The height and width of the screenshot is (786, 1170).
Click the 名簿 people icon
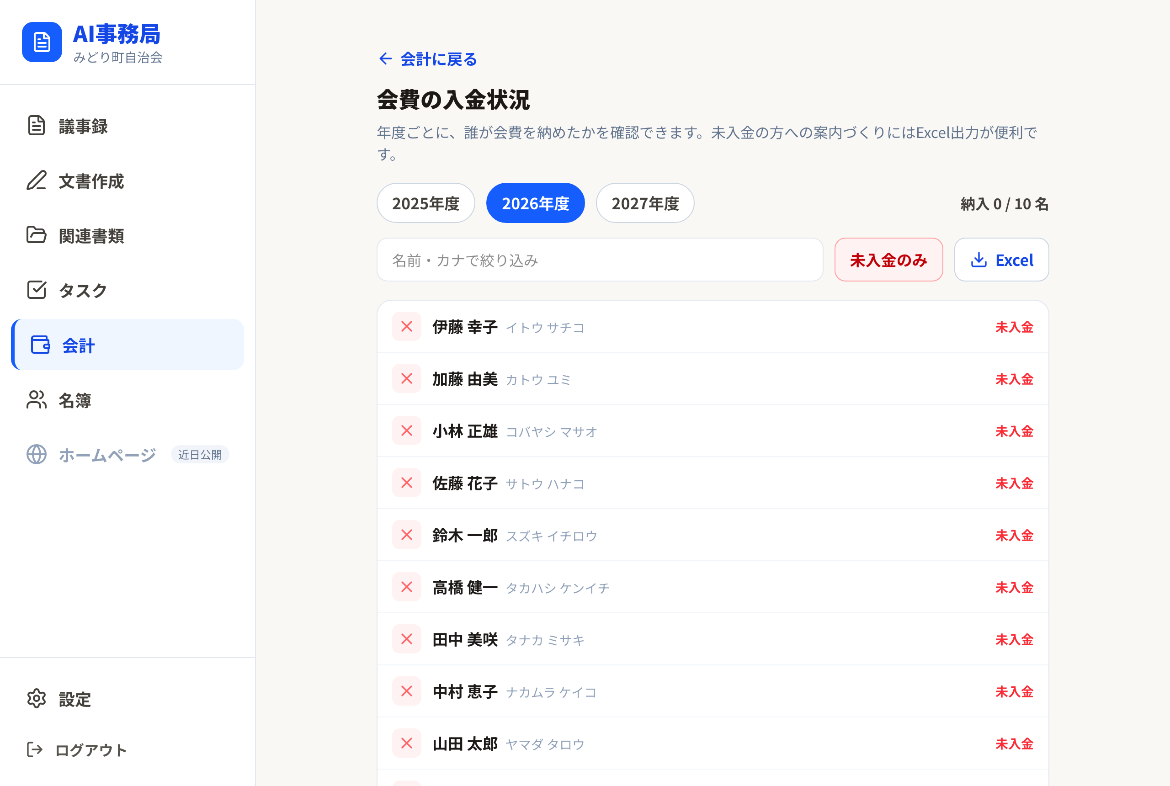pos(36,399)
